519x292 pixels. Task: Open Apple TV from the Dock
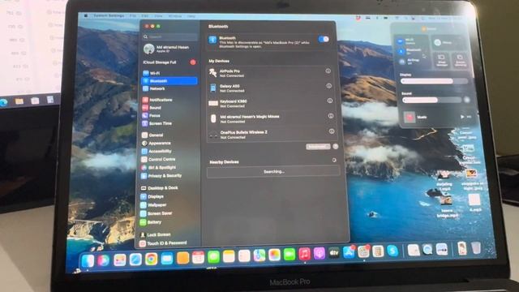334,253
